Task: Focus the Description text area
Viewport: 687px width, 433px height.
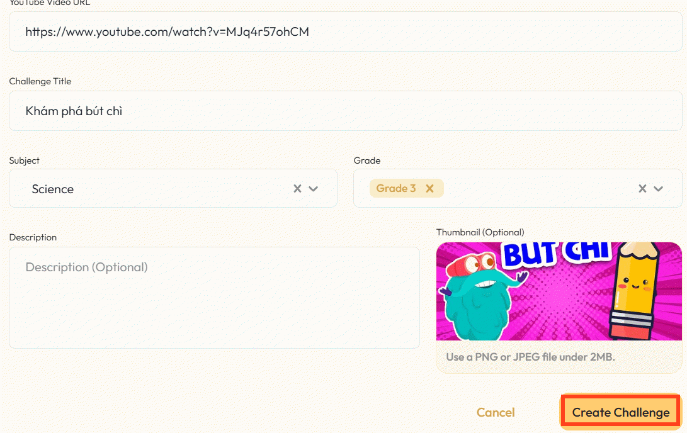Action: pos(214,297)
